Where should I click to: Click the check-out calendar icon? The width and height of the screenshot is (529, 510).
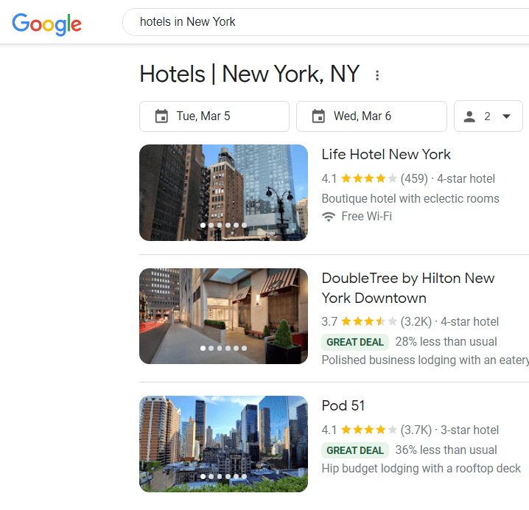(x=318, y=116)
